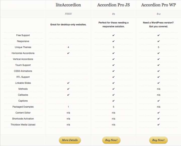
Task: Click the More Details button
Action: pyautogui.click(x=70, y=140)
